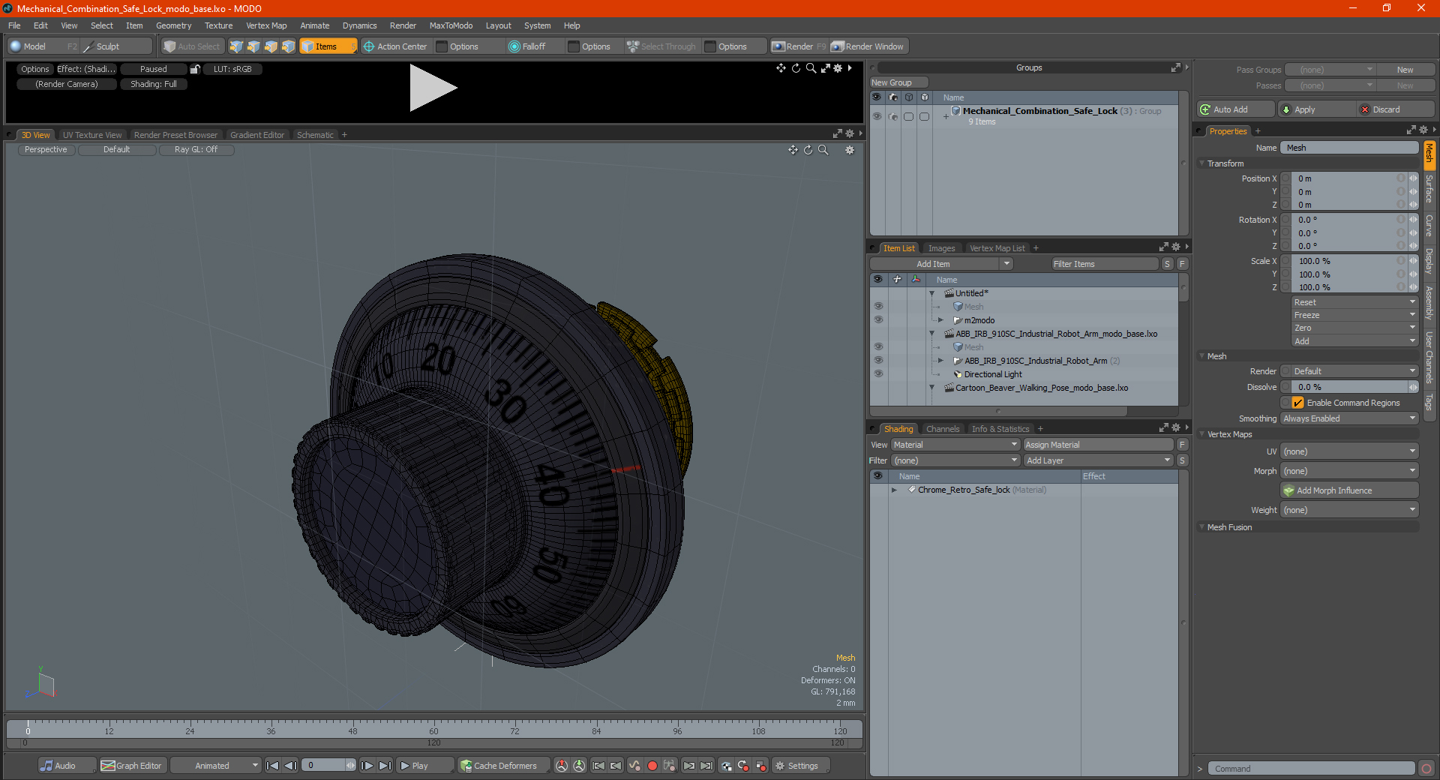Select Polygons selection mode icon

pyautogui.click(x=271, y=46)
